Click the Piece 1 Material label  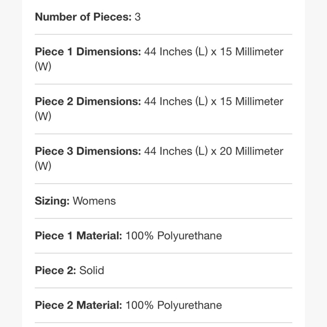tap(78, 236)
